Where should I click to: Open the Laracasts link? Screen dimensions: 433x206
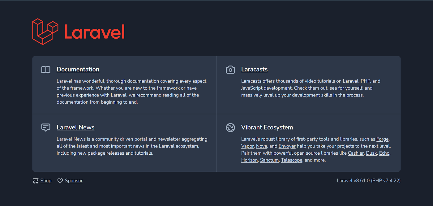(x=254, y=69)
